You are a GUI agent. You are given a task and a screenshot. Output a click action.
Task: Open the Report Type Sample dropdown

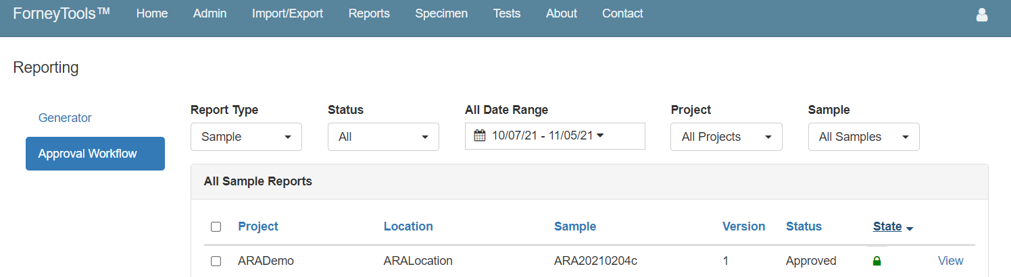coord(246,137)
